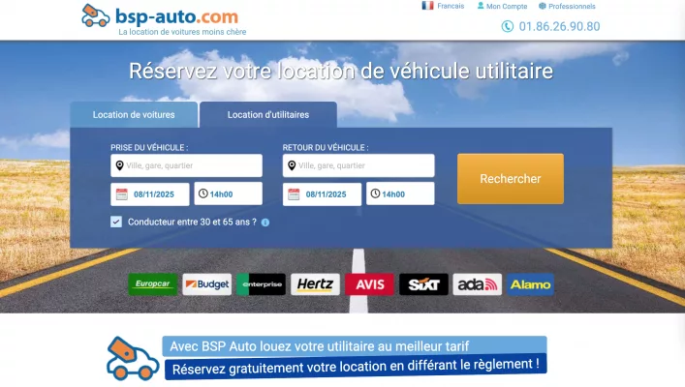Click the return time clock icon

[x=375, y=193]
